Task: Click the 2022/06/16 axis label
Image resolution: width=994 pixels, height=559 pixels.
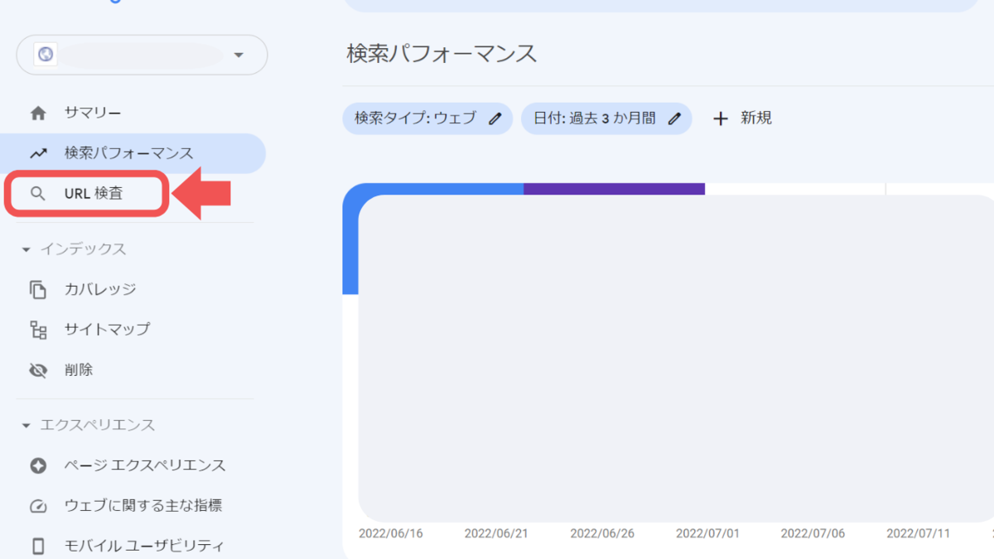Action: pyautogui.click(x=390, y=533)
